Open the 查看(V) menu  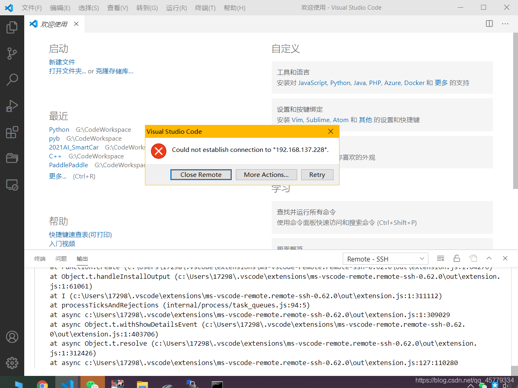(117, 8)
